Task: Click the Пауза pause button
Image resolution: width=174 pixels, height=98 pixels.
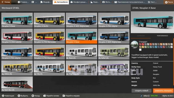Action: (169, 2)
